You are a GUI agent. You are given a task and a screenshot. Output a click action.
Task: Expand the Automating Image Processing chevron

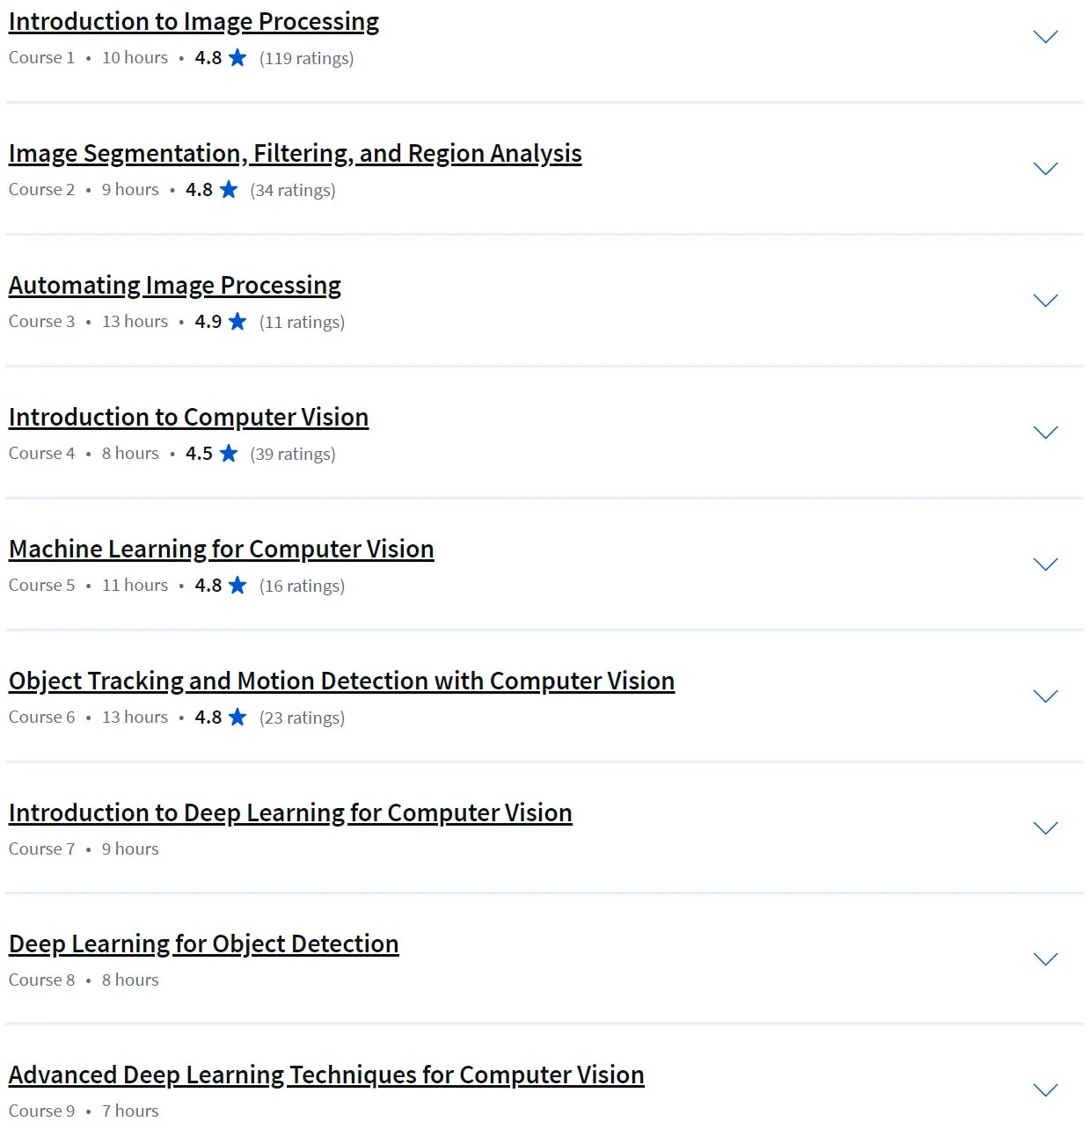1045,301
